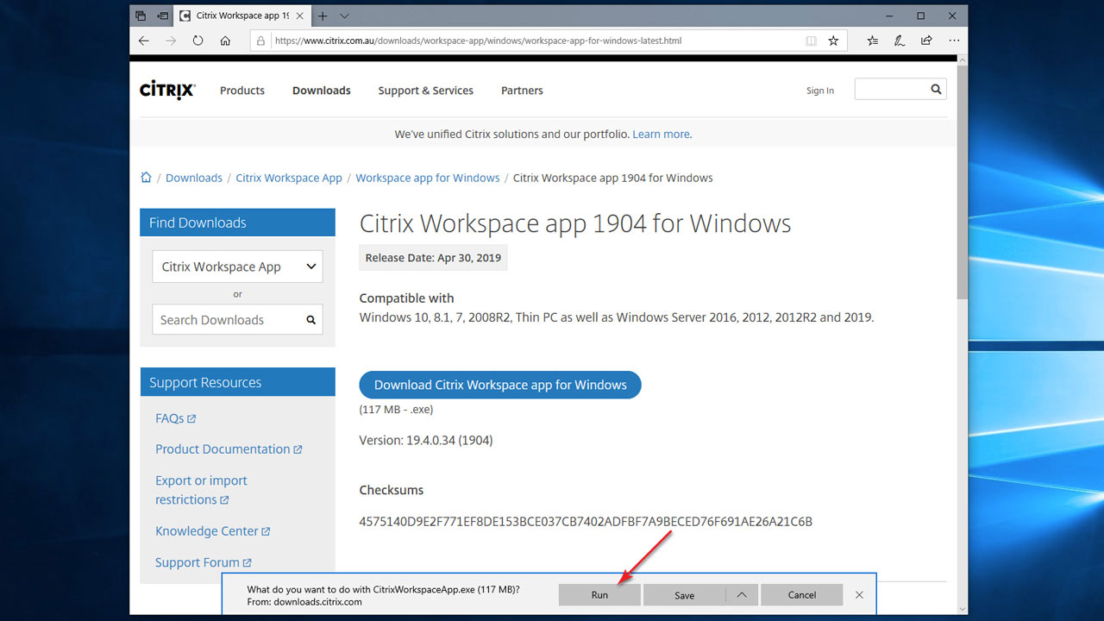Open the Hub favorites panel icon
The image size is (1104, 621).
(x=872, y=40)
